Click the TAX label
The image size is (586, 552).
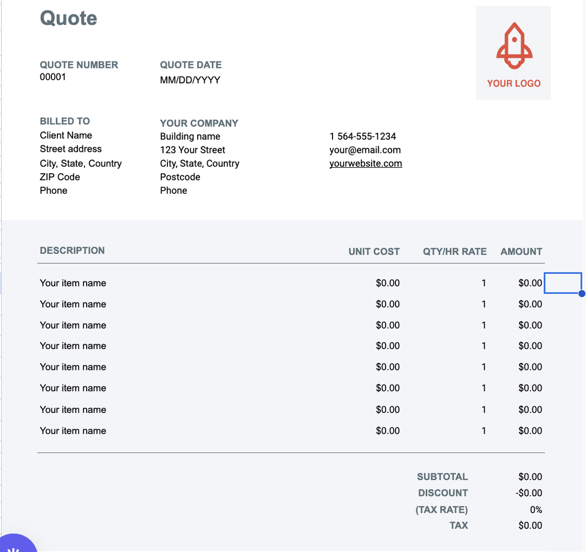[x=458, y=526]
